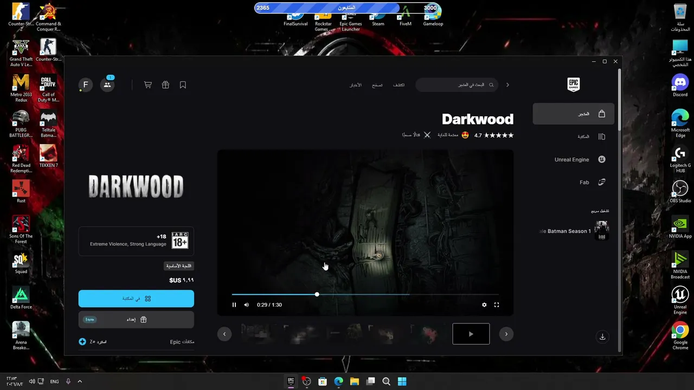Select the highlighted video thumbnail
This screenshot has width=694, height=390.
[471, 334]
